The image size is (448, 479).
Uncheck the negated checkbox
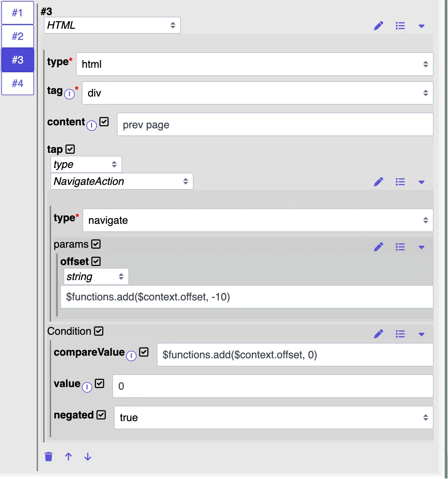click(102, 415)
